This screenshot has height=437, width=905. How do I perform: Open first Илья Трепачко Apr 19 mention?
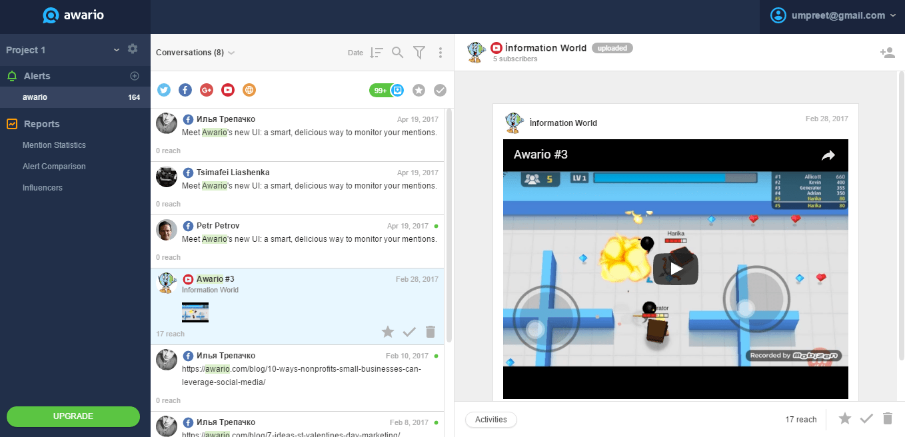297,135
